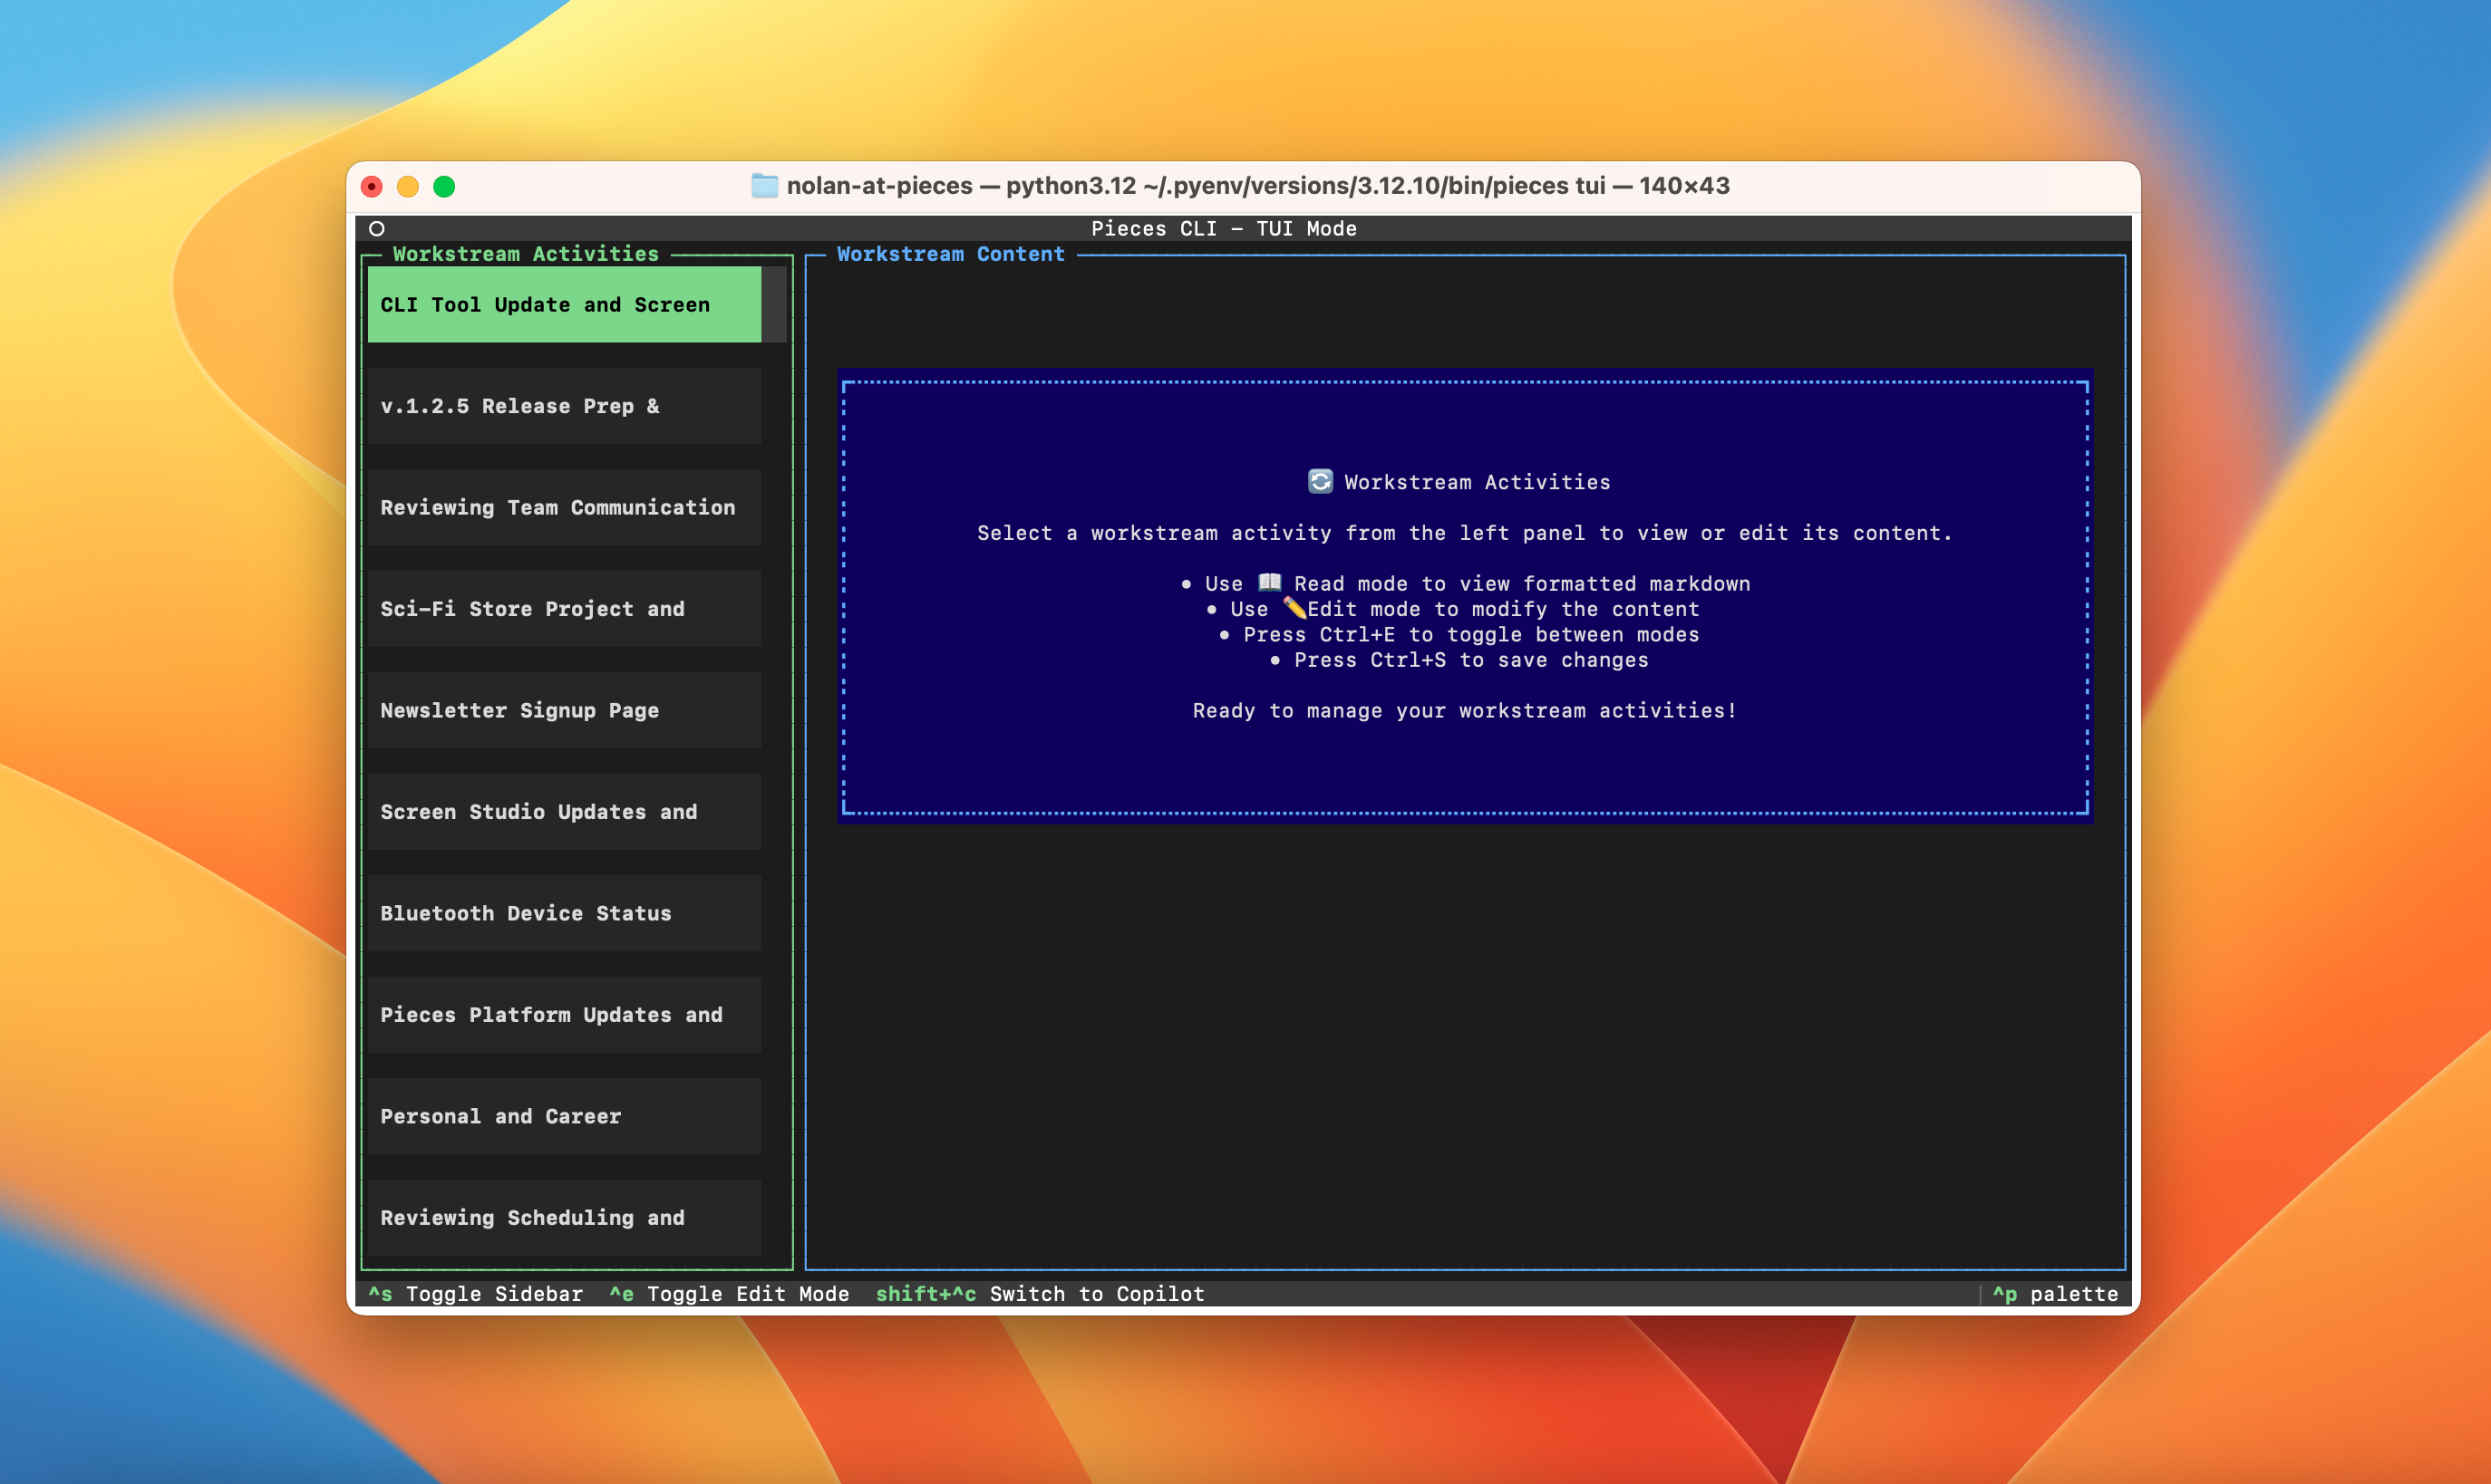Open v.1.2.5 Release Prep & activity
Viewport: 2491px width, 1484px height.
click(x=564, y=406)
